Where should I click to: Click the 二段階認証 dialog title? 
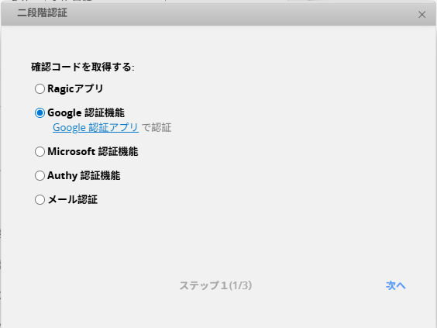(x=43, y=13)
